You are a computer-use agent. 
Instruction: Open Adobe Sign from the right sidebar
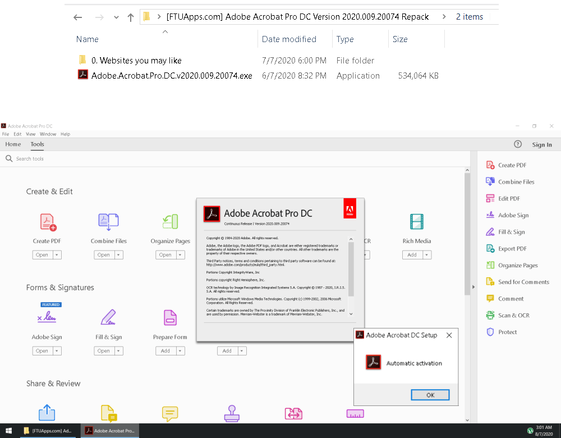click(507, 215)
